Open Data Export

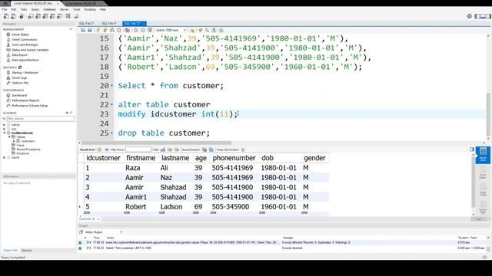pyautogui.click(x=19, y=54)
